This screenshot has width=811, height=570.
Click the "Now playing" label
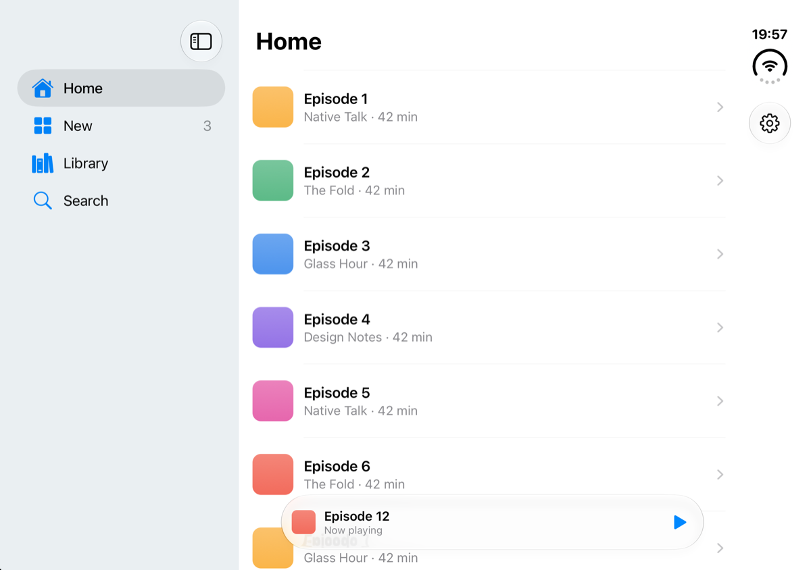[x=353, y=531]
